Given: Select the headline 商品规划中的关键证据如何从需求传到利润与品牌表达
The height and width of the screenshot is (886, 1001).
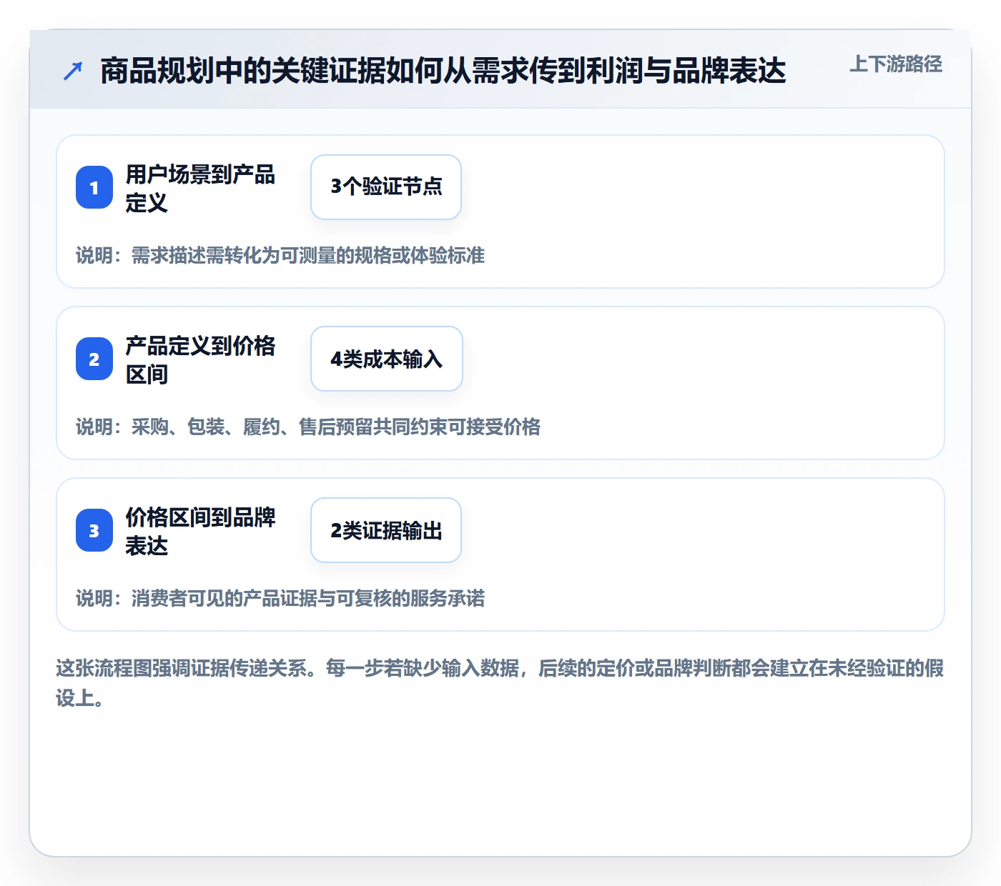Looking at the screenshot, I should tap(443, 71).
